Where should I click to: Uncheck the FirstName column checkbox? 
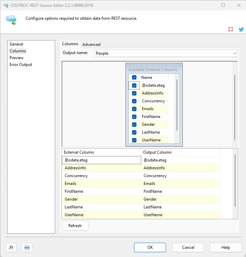click(134, 117)
